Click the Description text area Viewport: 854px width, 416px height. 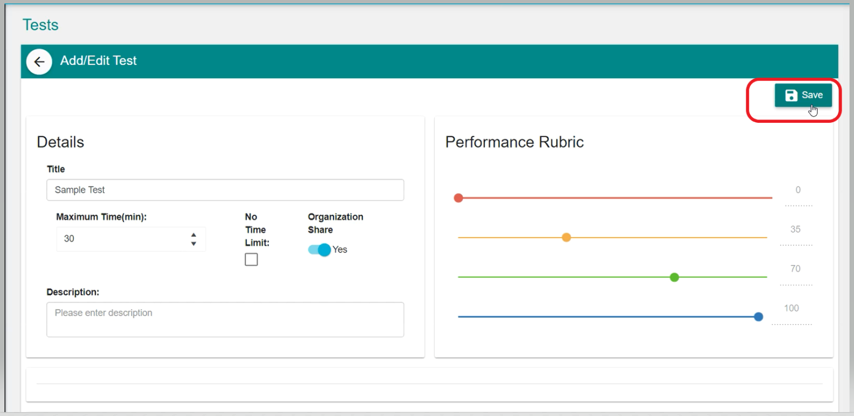coord(225,319)
